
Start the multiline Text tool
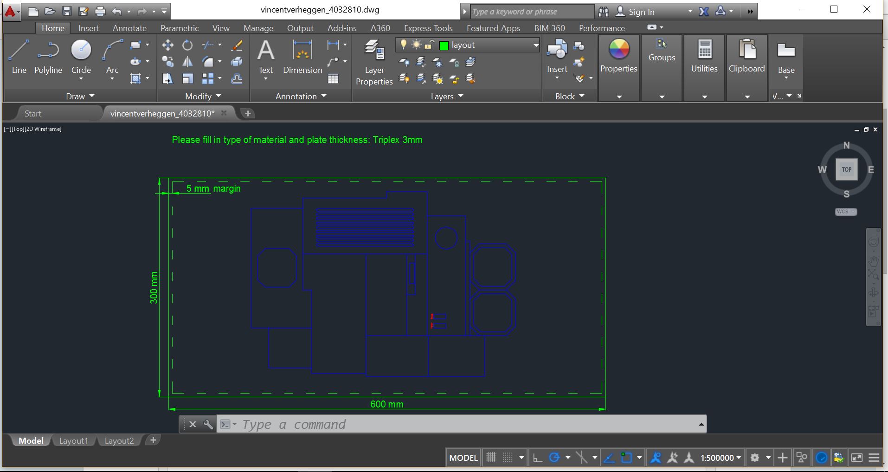[266, 57]
